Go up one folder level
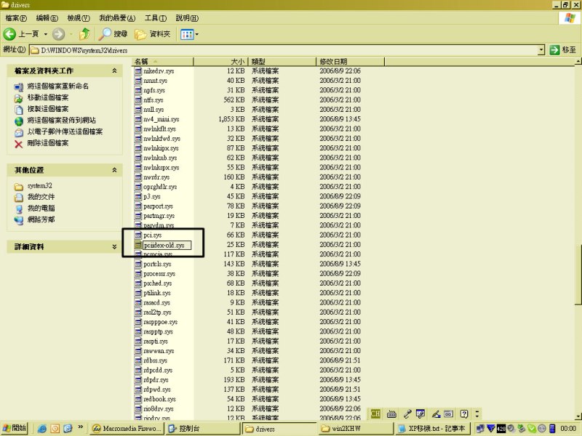The height and width of the screenshot is (436, 582). click(84, 34)
